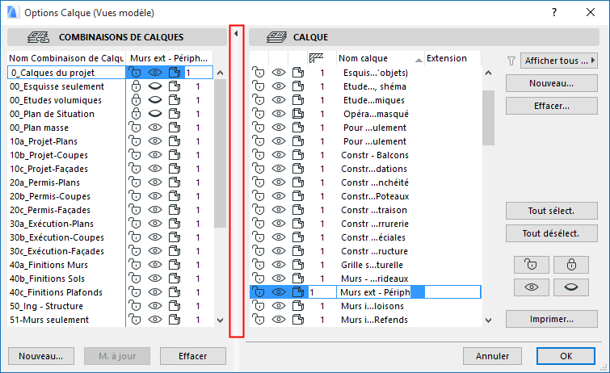Image resolution: width=610 pixels, height=373 pixels.
Task: Click the lock layers button icon
Action: (570, 264)
